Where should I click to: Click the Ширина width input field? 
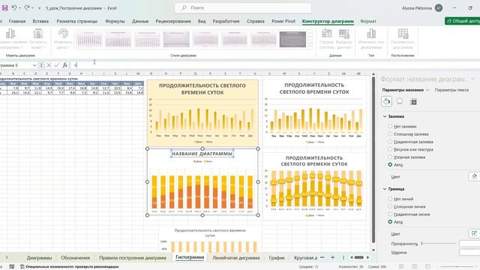click(469, 252)
